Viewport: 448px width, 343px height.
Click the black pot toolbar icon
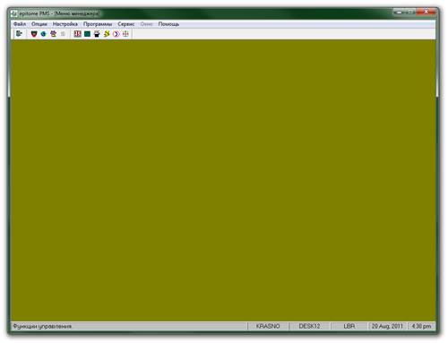(97, 34)
